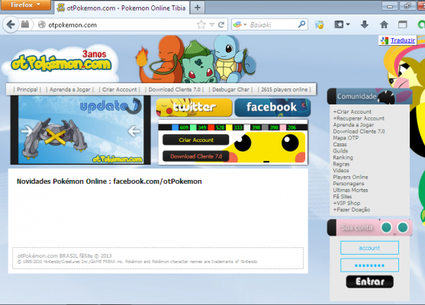Click the blue swatch beside 609
425x305 pixels.
click(175, 127)
